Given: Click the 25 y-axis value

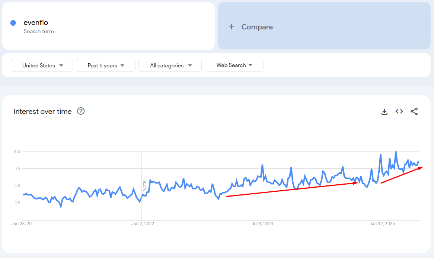Looking at the screenshot, I should click(17, 203).
